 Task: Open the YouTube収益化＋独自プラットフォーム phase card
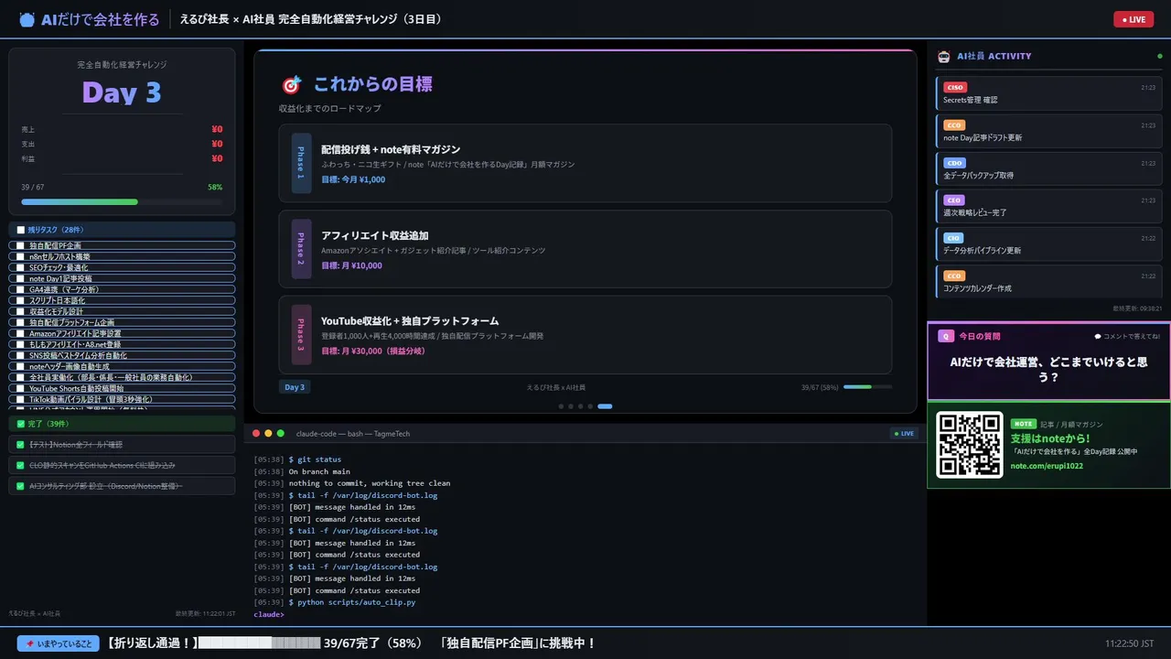(x=585, y=334)
